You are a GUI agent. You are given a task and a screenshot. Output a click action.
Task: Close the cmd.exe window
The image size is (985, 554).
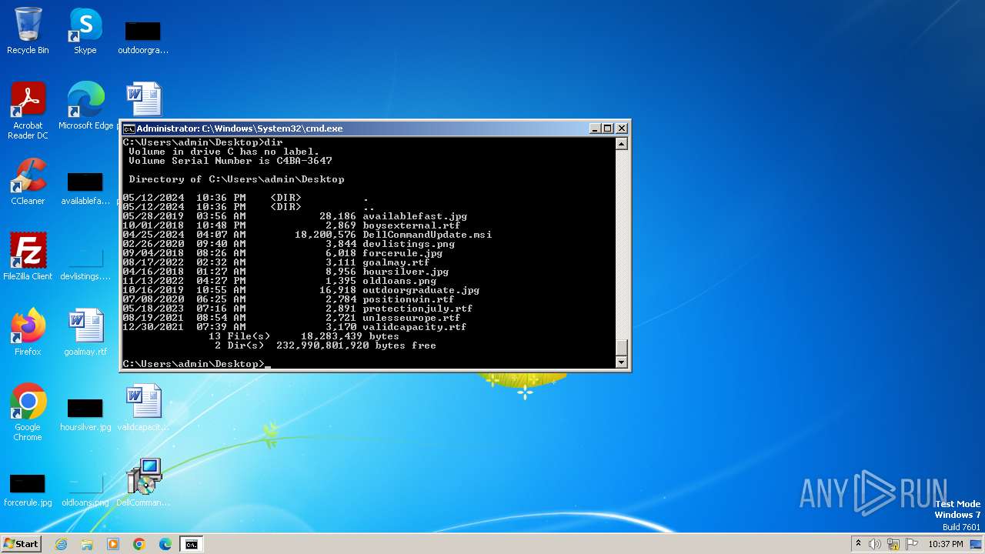tap(622, 128)
